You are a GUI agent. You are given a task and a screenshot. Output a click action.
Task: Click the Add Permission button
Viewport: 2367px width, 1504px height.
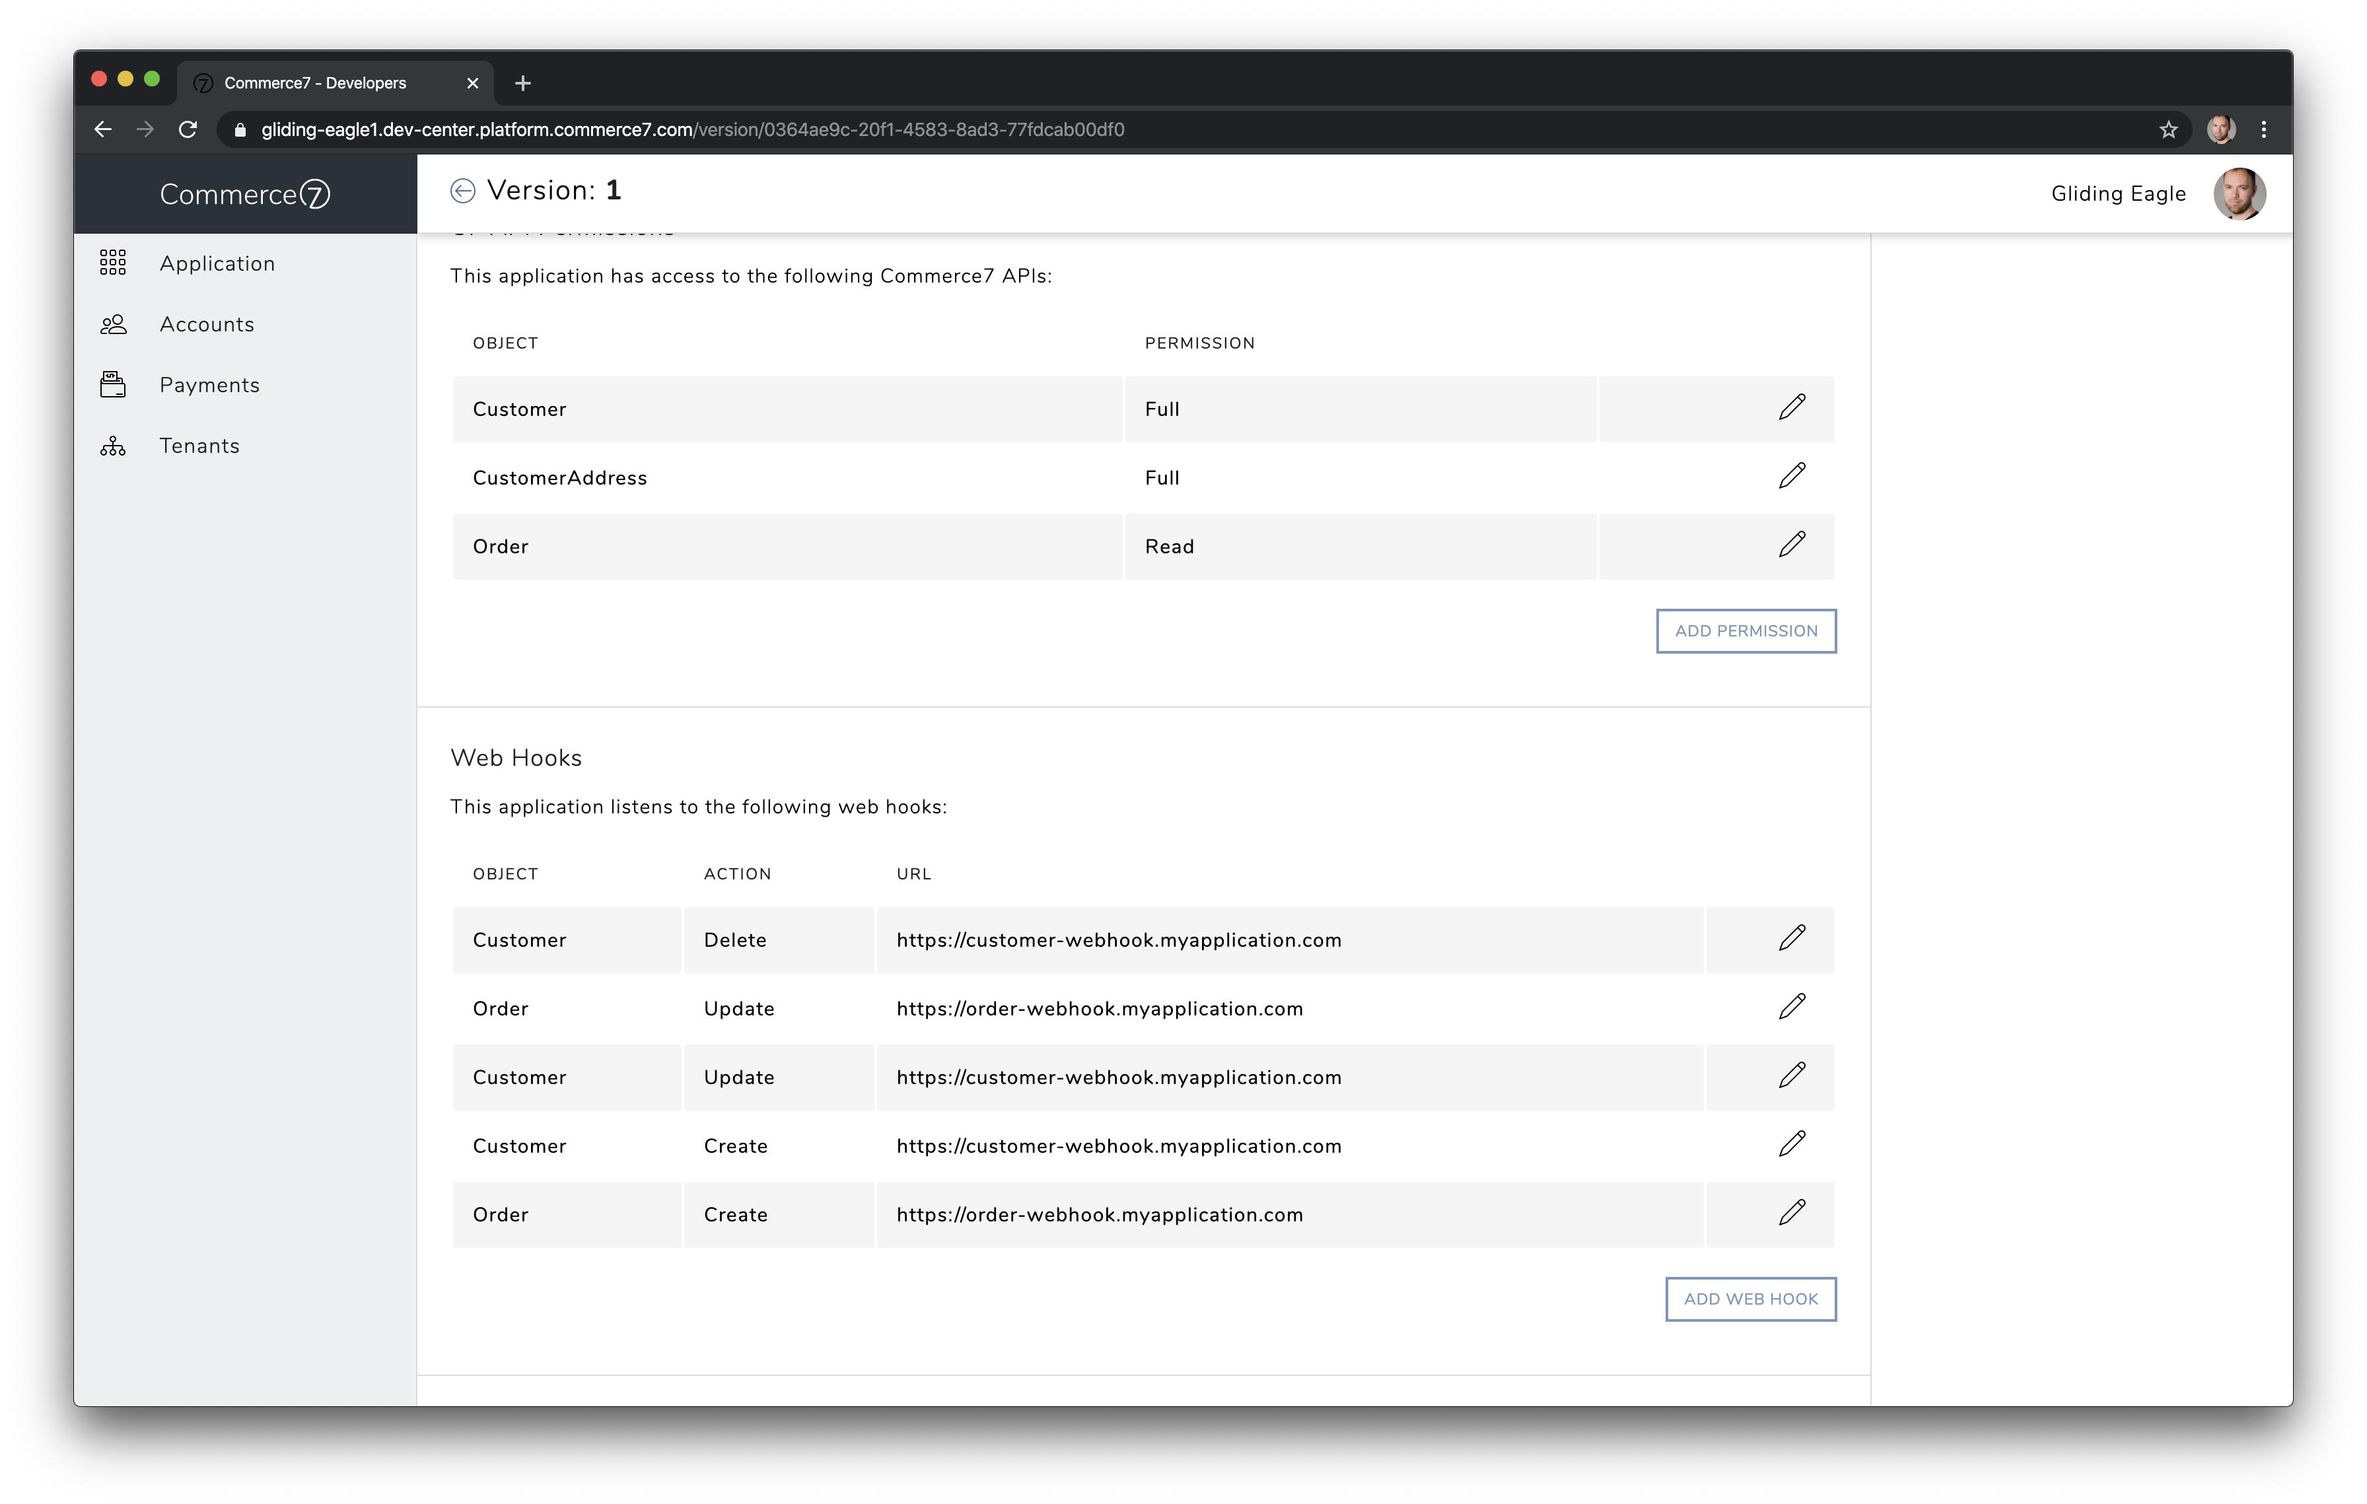click(1746, 631)
